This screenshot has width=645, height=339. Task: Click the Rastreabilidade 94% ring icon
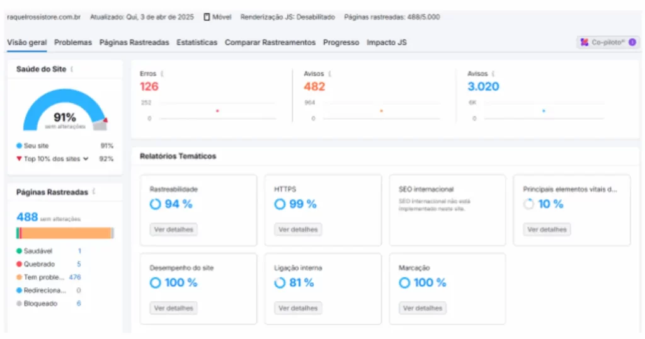(x=156, y=204)
